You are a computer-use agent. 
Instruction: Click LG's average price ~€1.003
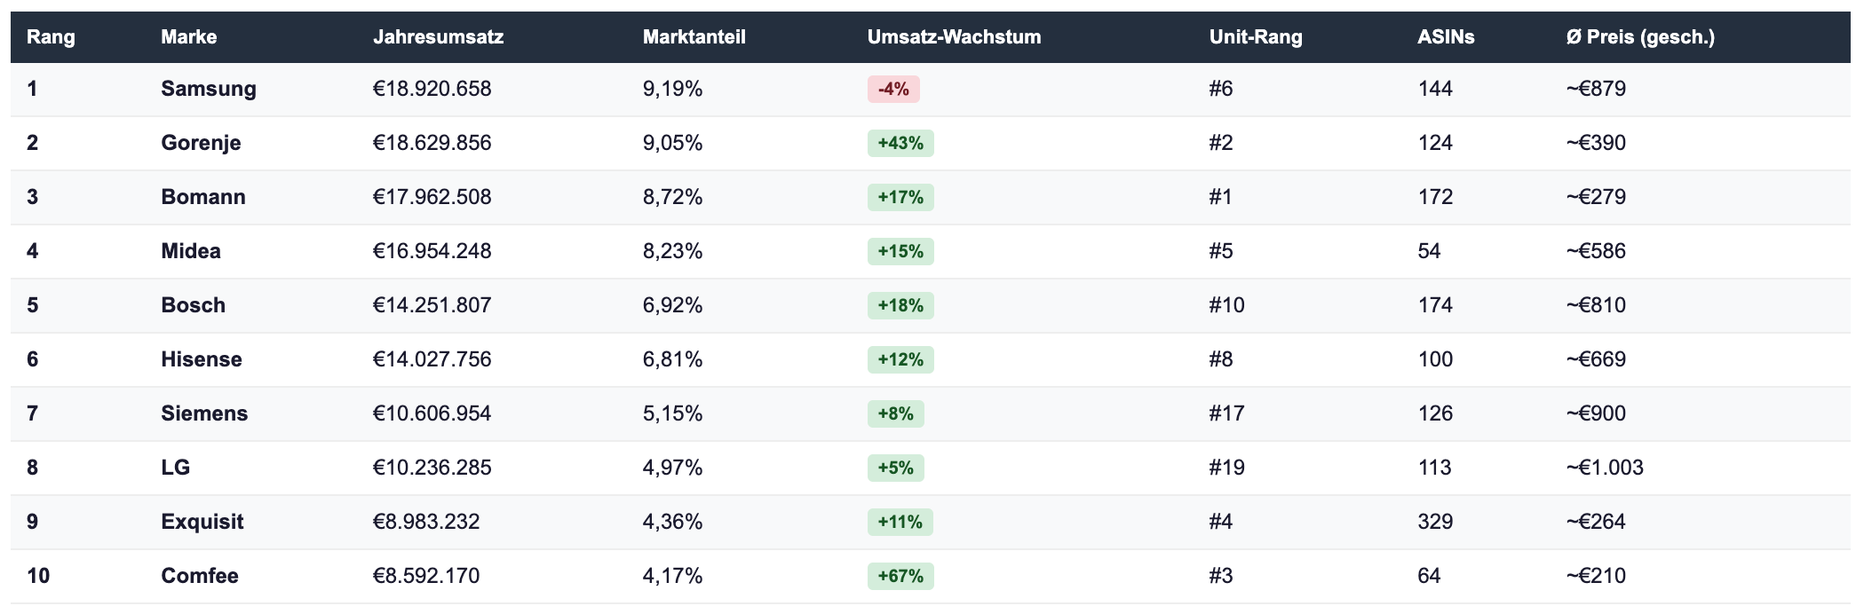(x=1605, y=468)
